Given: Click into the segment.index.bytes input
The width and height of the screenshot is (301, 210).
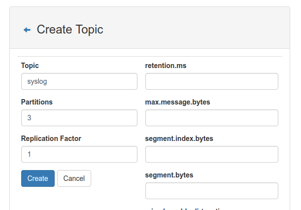Looking at the screenshot, I should coord(212,154).
